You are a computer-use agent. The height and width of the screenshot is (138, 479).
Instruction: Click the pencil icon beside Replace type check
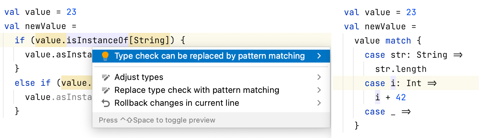pyautogui.click(x=106, y=90)
